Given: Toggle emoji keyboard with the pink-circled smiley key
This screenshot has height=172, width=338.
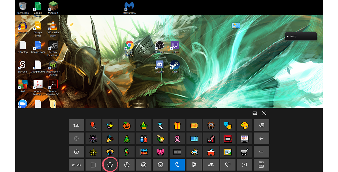Looking at the screenshot, I should (x=110, y=165).
